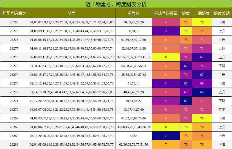Click repeated balls 32,66,67,37,11,30
This screenshot has width=232, height=149.
click(134, 48)
